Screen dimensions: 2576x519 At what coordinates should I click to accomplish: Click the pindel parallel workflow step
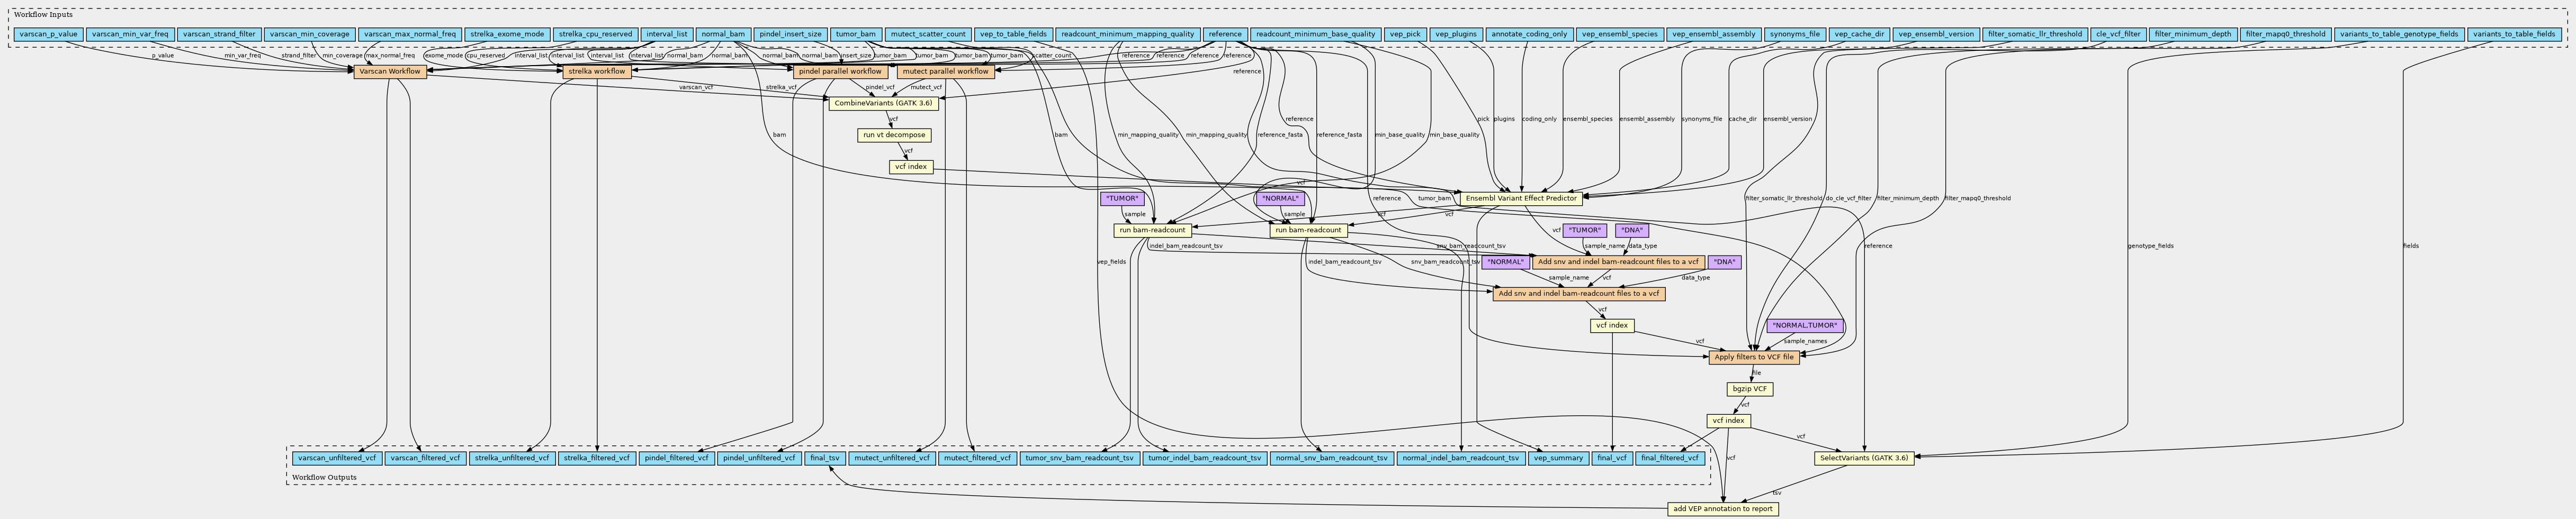840,71
